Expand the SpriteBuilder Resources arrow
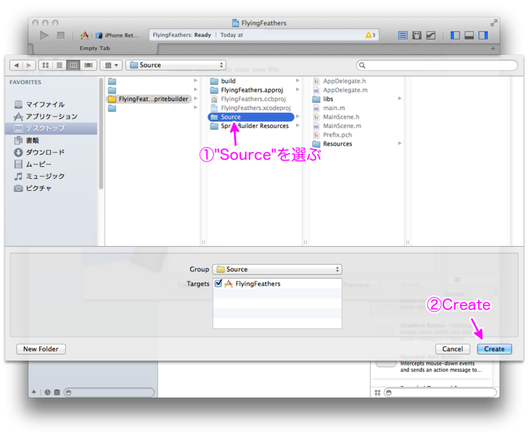This screenshot has width=528, height=437. point(298,125)
